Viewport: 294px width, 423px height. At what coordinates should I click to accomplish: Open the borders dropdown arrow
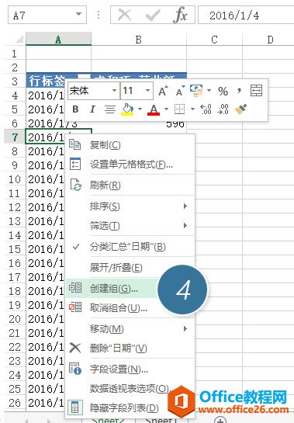(192, 109)
